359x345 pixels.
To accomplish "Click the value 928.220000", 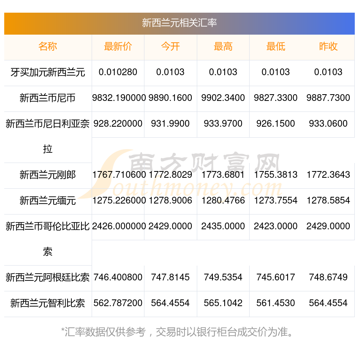I will tap(118, 124).
